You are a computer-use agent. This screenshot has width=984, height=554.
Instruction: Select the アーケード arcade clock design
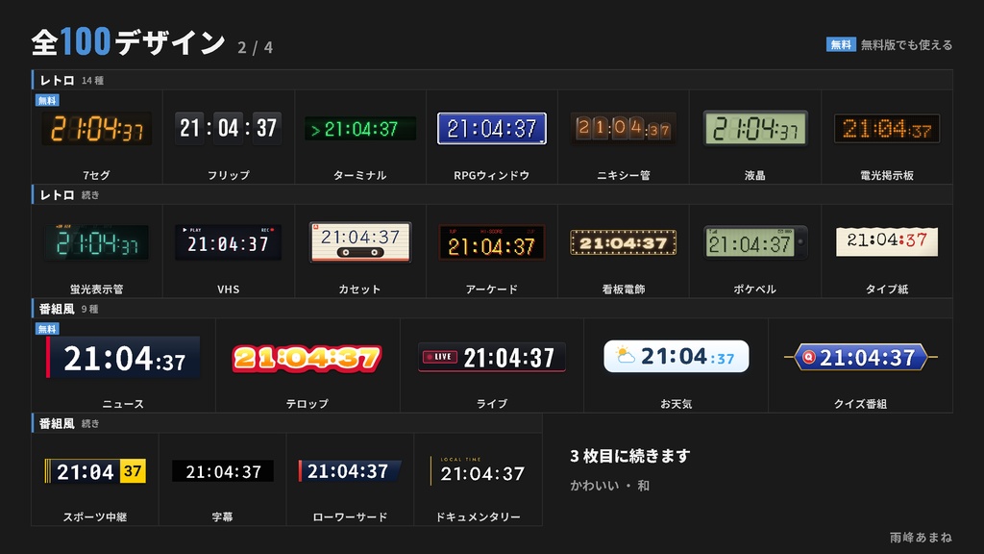(x=492, y=242)
